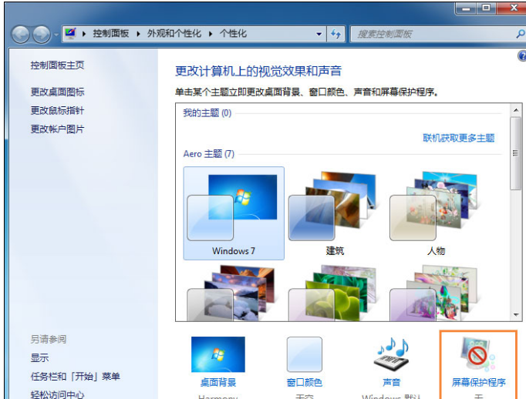
Task: Open 显示 link under 另请参阅
Action: point(39,357)
